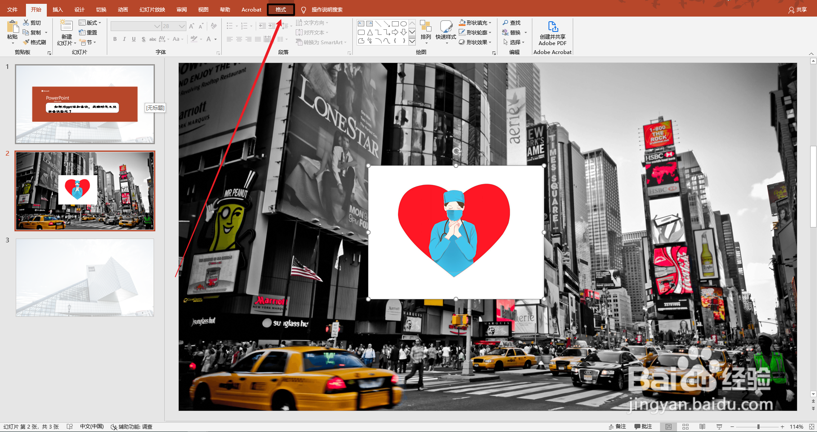Image resolution: width=817 pixels, height=432 pixels.
Task: Pick the right arrow shape in gallery
Action: pos(395,32)
